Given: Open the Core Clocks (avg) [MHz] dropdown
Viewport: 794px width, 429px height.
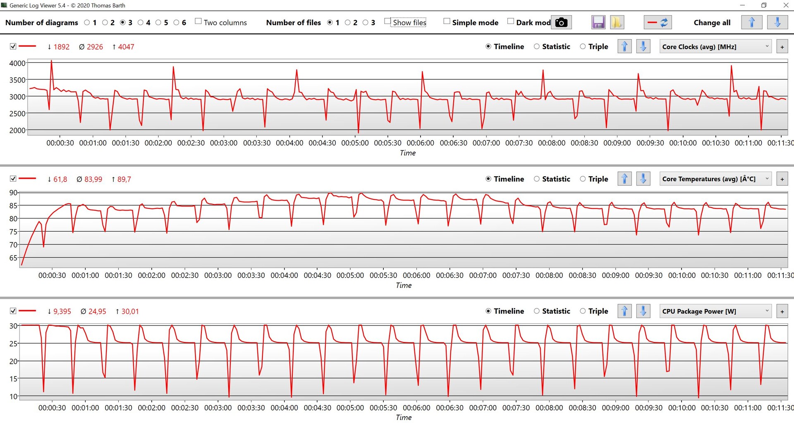Looking at the screenshot, I should (715, 47).
